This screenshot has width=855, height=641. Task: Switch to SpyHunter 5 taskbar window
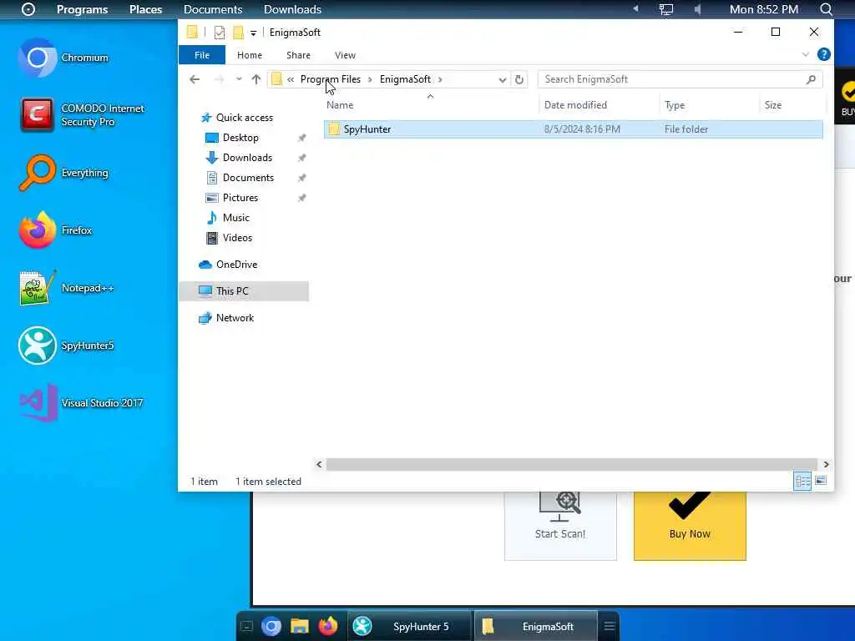(408, 626)
